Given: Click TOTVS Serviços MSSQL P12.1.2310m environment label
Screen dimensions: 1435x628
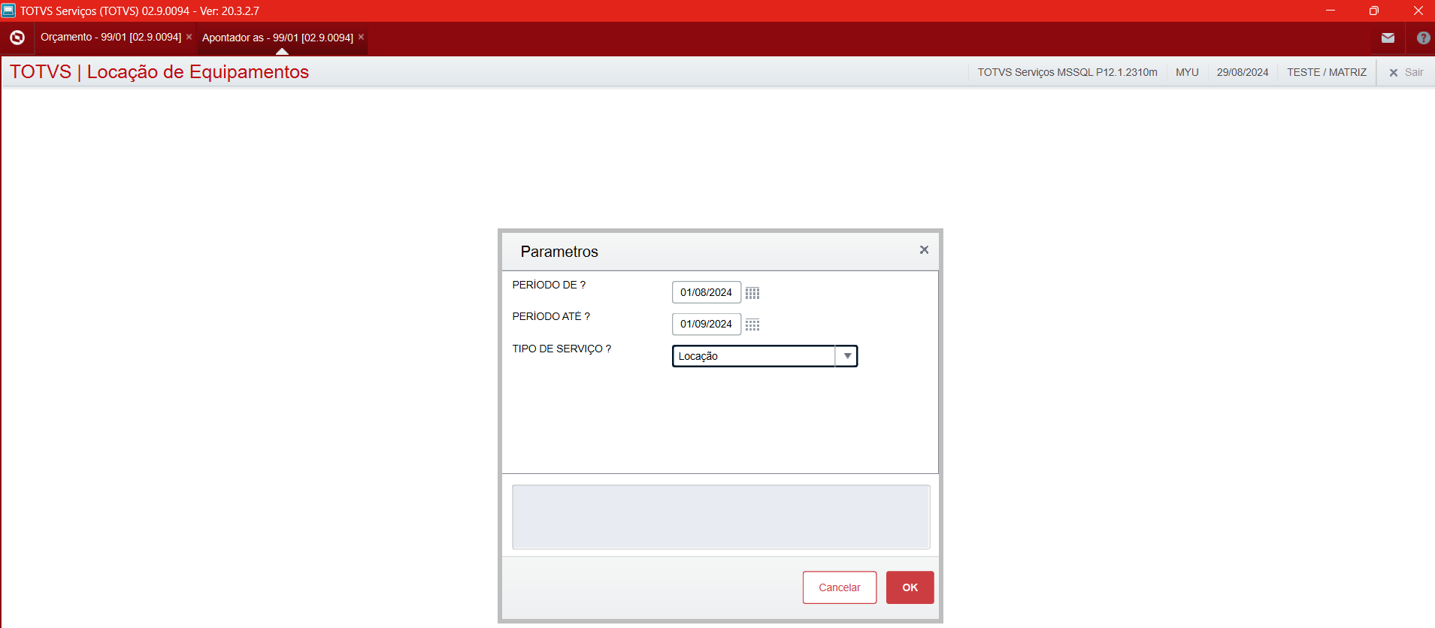Looking at the screenshot, I should 1067,72.
